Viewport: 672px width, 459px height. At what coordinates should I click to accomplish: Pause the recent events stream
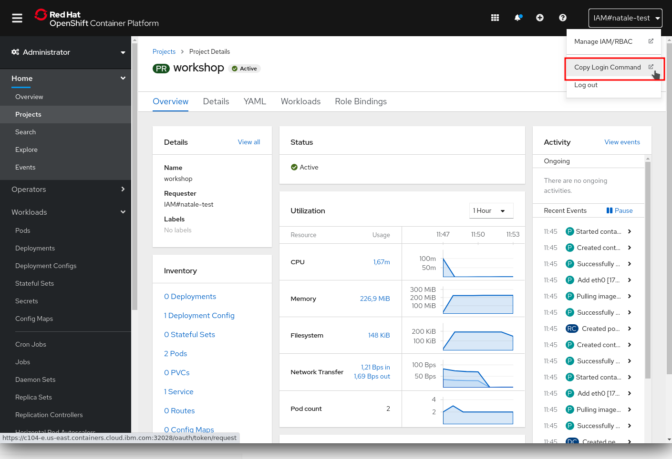click(620, 210)
